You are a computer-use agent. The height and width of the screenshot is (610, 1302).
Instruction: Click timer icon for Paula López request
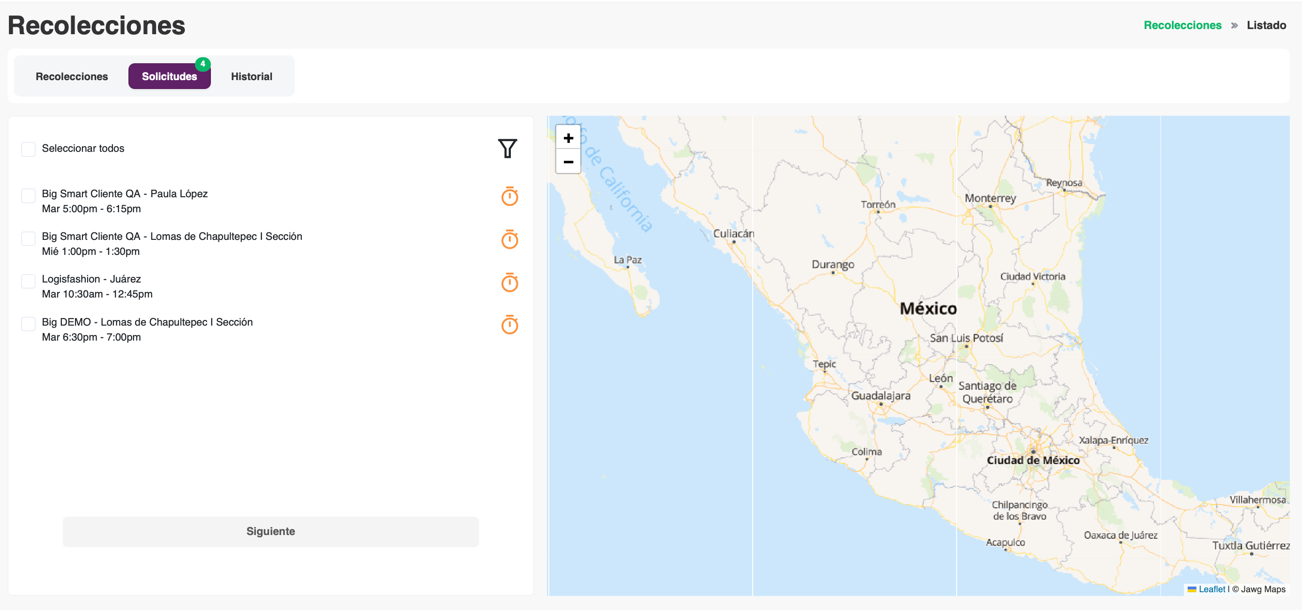coord(509,197)
